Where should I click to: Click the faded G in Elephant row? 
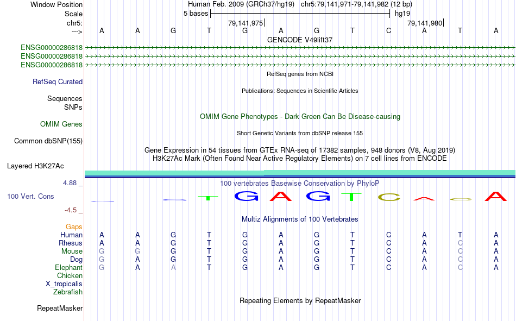[102, 267]
